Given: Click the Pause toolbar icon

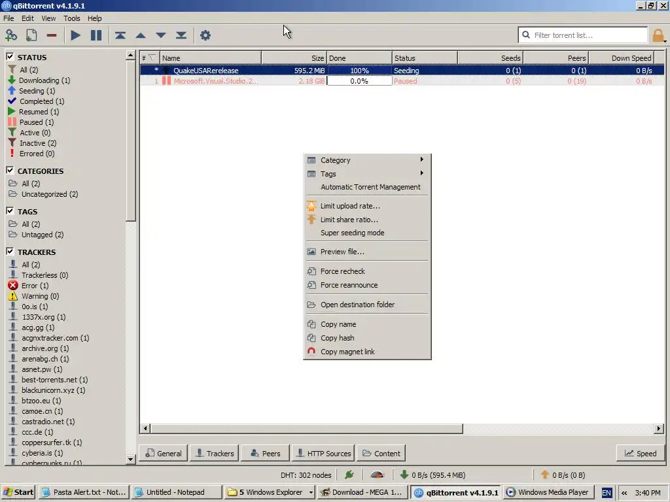Looking at the screenshot, I should pos(96,35).
